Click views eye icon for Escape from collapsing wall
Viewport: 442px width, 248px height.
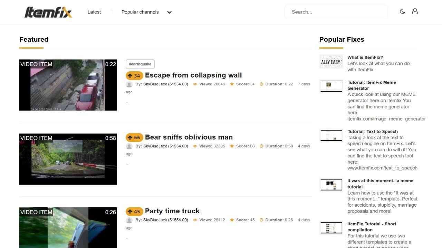point(195,84)
